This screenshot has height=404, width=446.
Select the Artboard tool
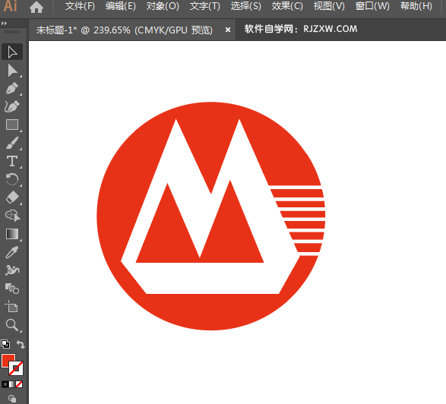11,307
